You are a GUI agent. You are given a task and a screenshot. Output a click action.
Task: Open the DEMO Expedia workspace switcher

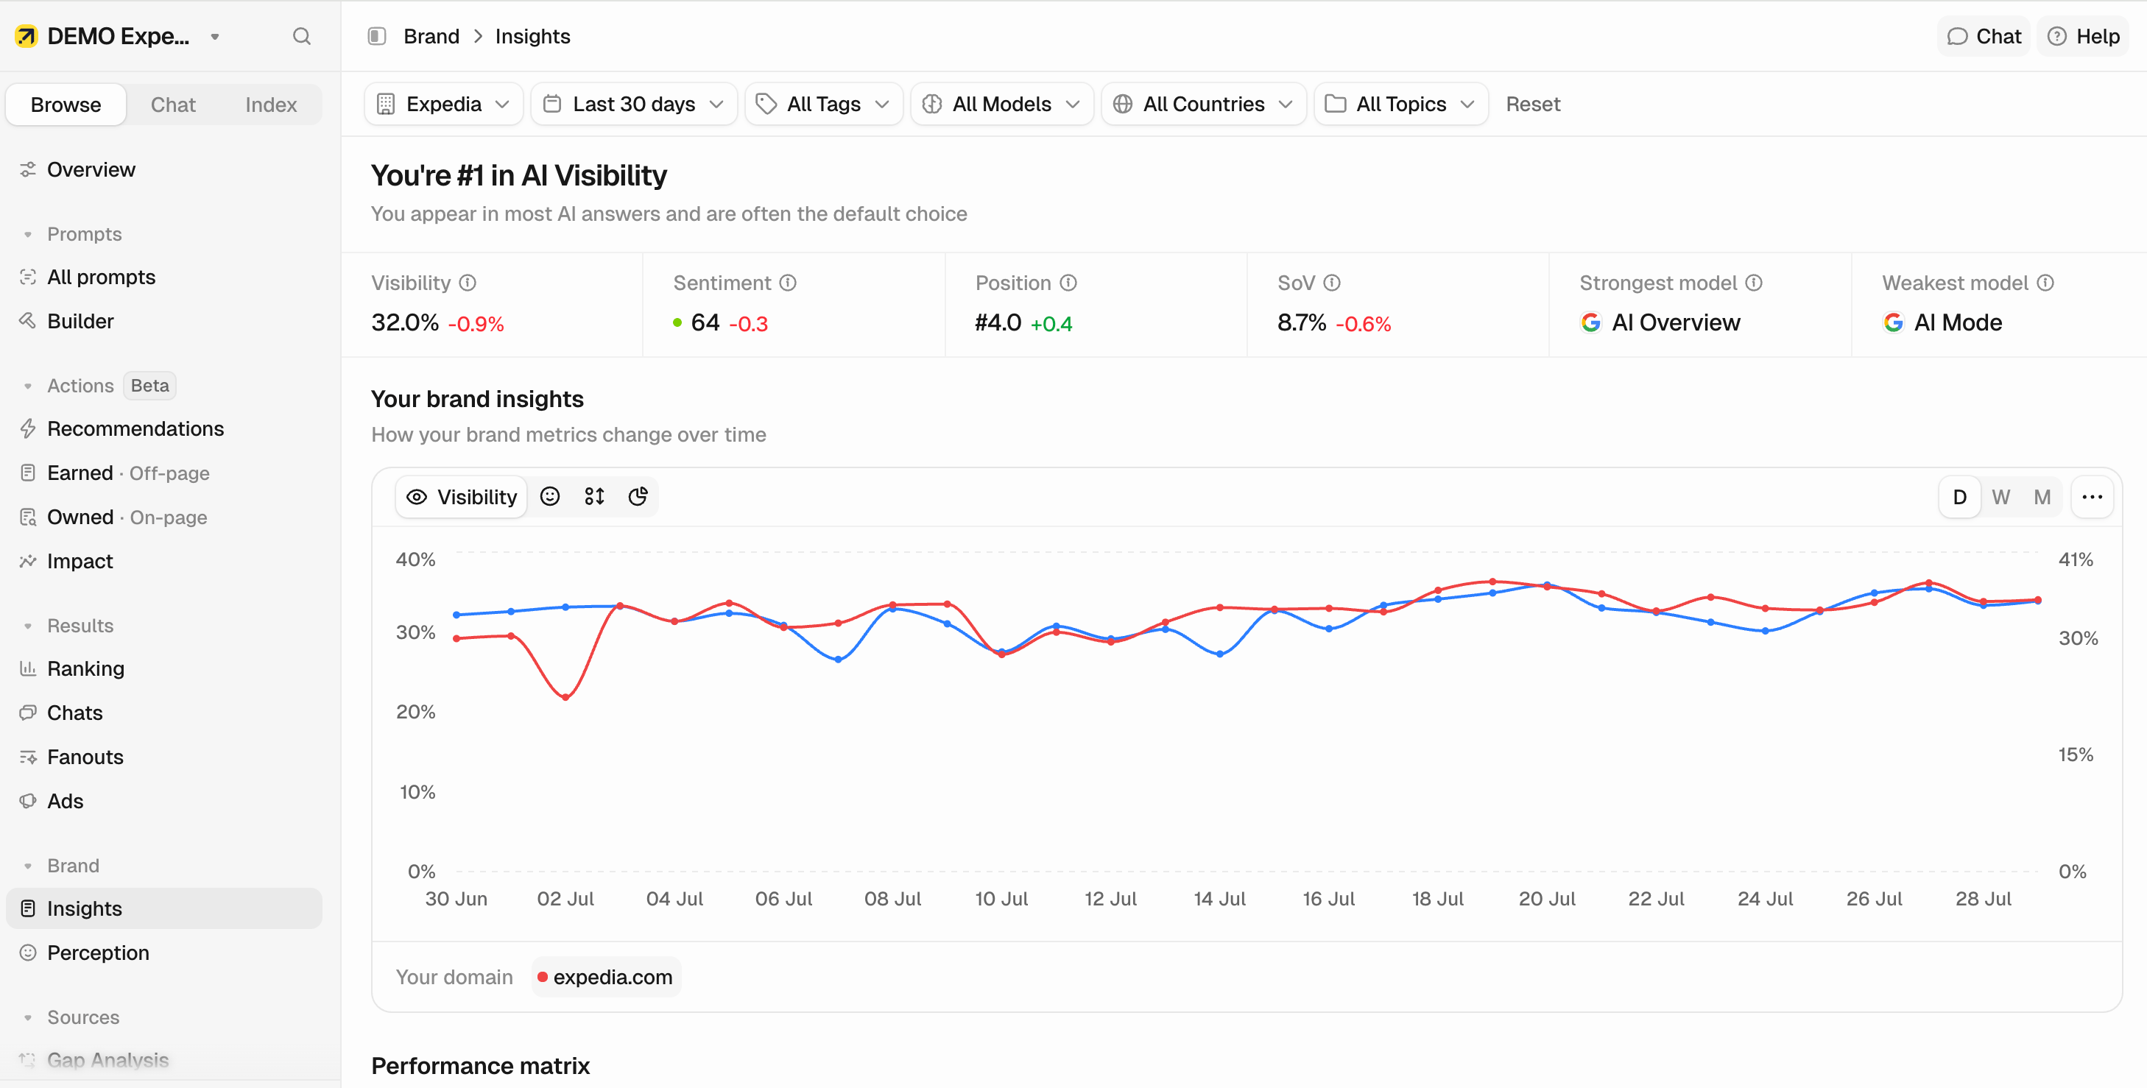pyautogui.click(x=119, y=36)
